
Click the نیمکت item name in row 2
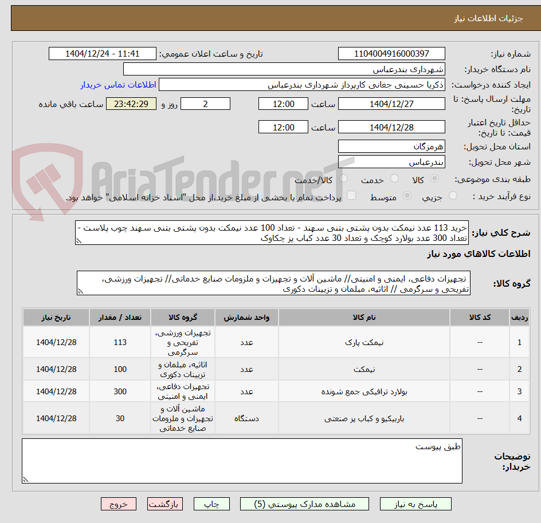[364, 369]
